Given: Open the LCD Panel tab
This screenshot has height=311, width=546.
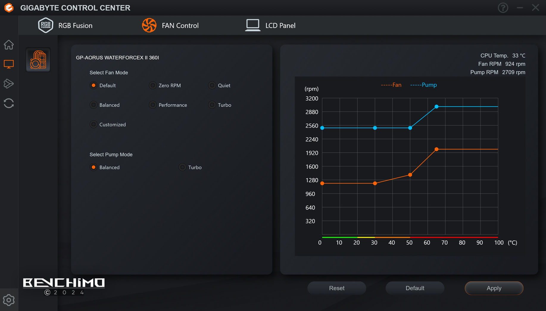Looking at the screenshot, I should (x=270, y=26).
